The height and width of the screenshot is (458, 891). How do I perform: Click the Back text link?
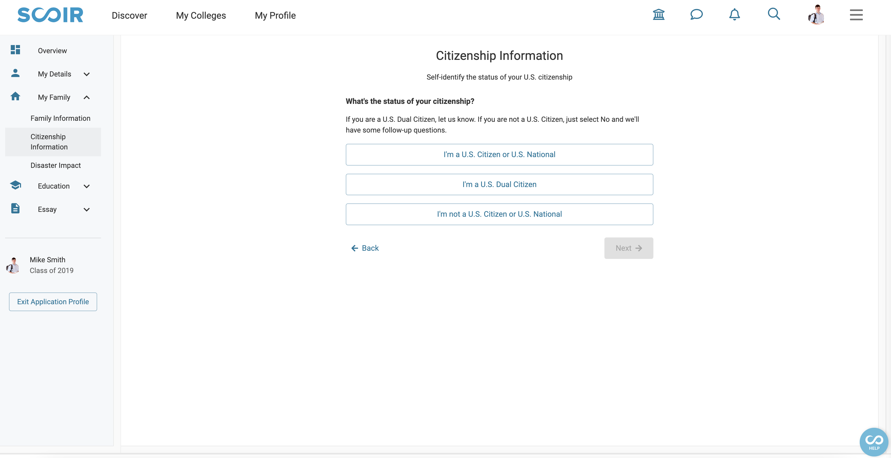pos(370,248)
